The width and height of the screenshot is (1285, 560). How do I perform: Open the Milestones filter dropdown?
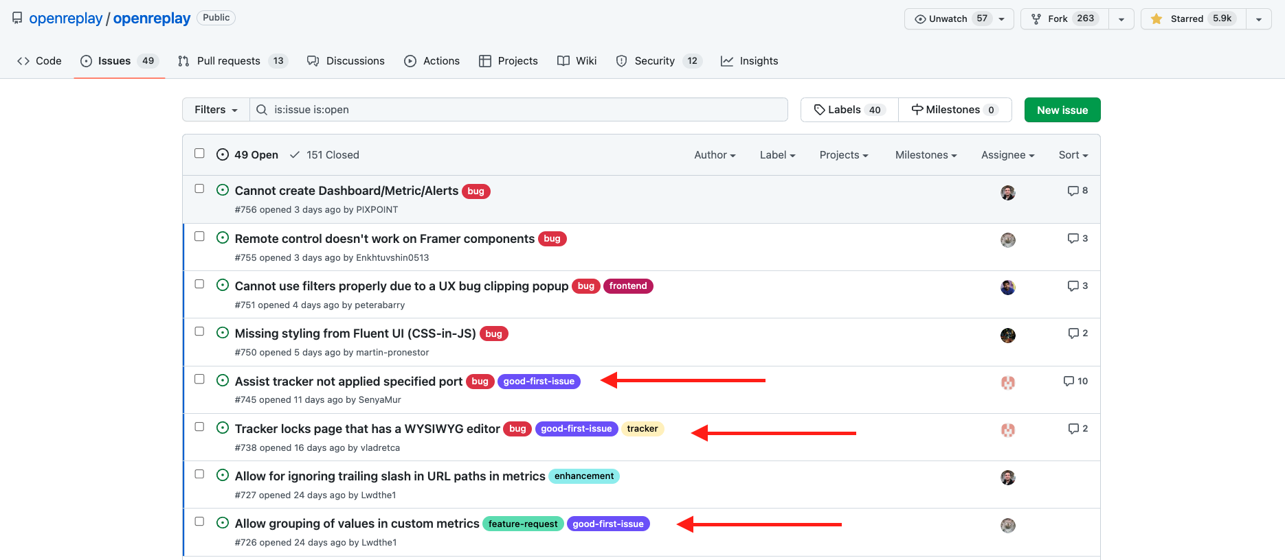[926, 155]
